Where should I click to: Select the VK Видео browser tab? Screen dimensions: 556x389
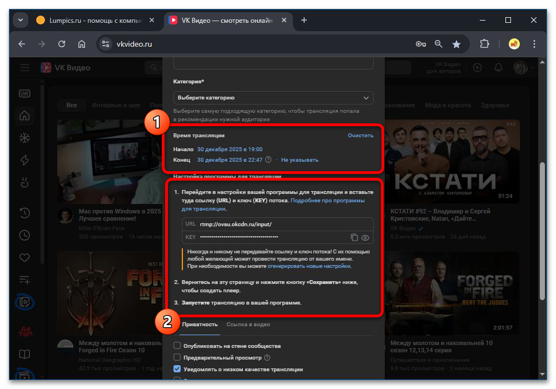[x=227, y=20]
